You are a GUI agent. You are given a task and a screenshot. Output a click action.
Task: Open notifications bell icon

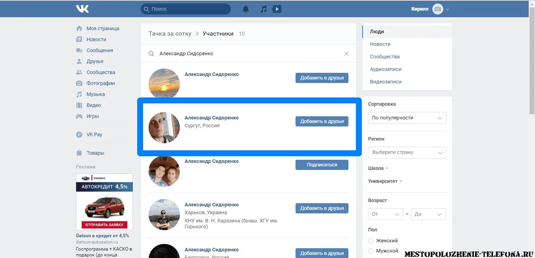point(246,9)
